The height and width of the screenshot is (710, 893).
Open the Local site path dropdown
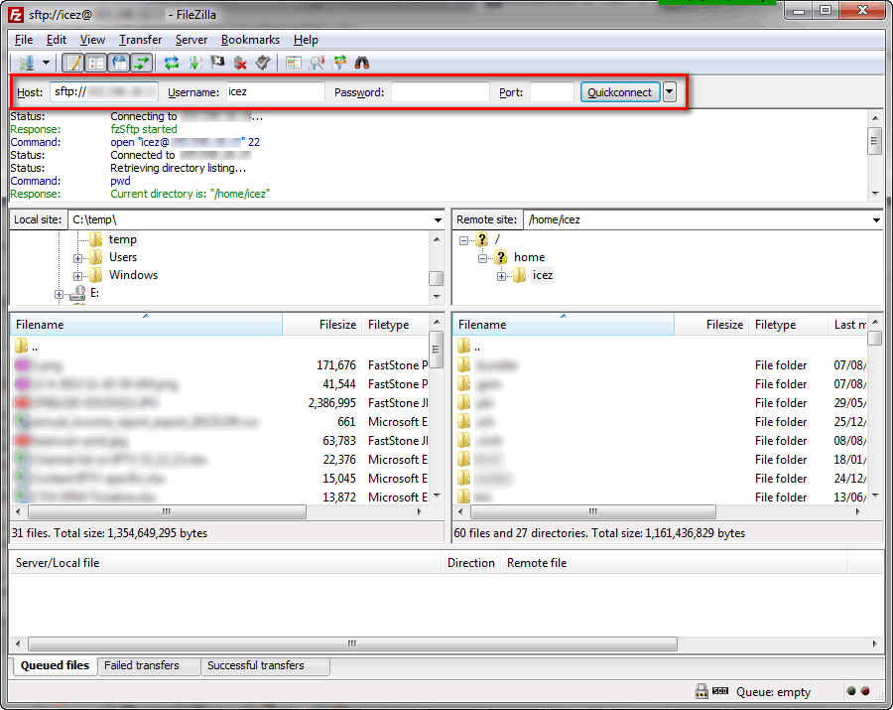click(438, 220)
